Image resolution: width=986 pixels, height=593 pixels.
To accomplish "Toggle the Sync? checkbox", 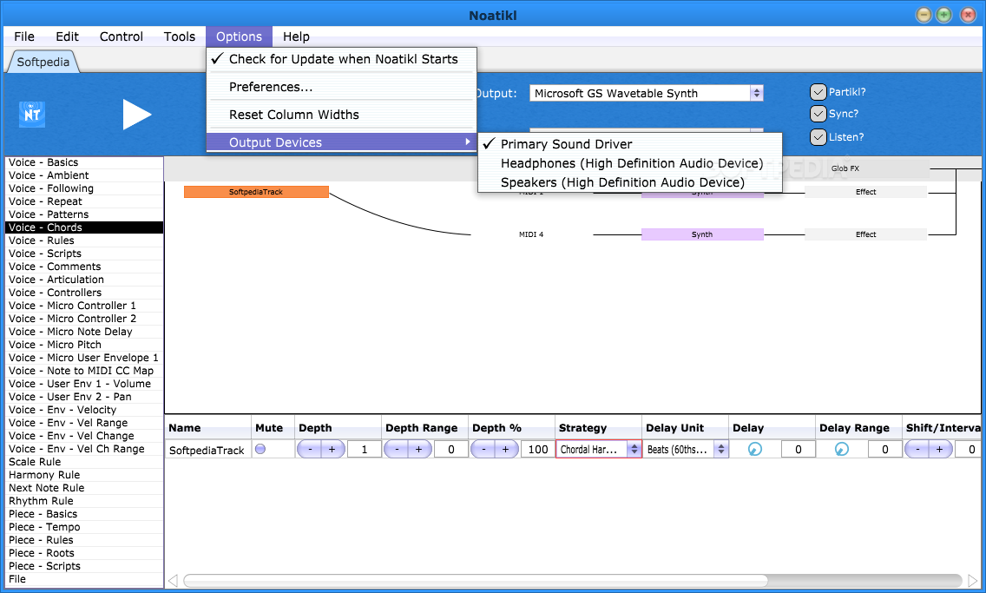I will click(818, 114).
